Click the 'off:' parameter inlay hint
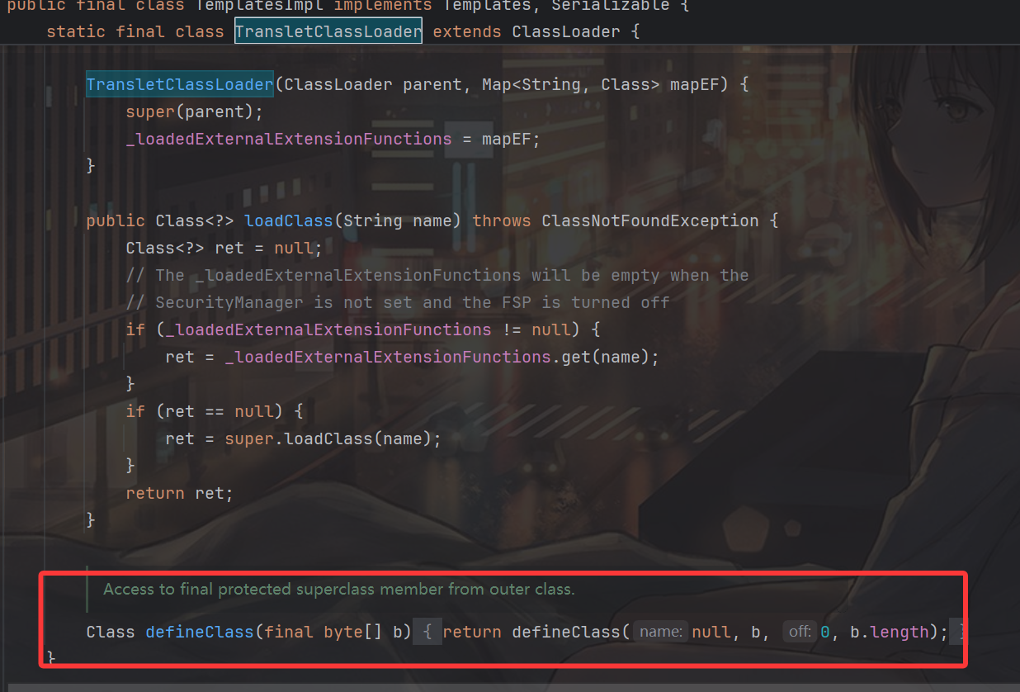 coord(798,633)
